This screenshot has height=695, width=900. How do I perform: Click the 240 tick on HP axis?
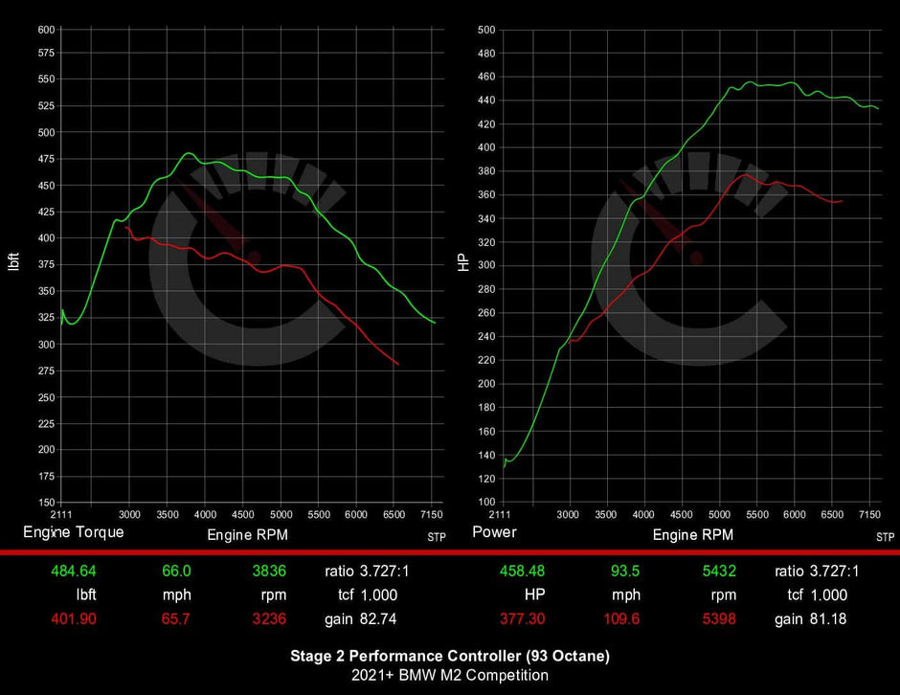coord(486,336)
